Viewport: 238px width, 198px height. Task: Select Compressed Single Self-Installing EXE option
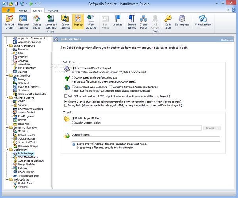pos(74,77)
